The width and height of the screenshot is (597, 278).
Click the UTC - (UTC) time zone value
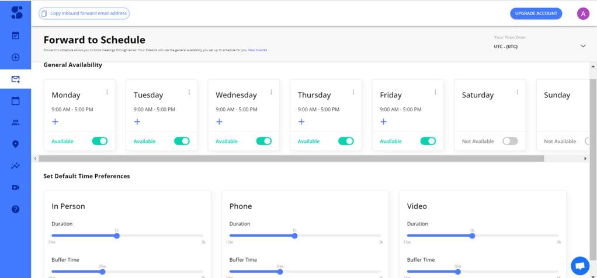pyautogui.click(x=506, y=47)
